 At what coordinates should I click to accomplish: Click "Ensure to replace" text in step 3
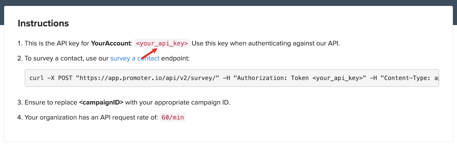tap(51, 102)
